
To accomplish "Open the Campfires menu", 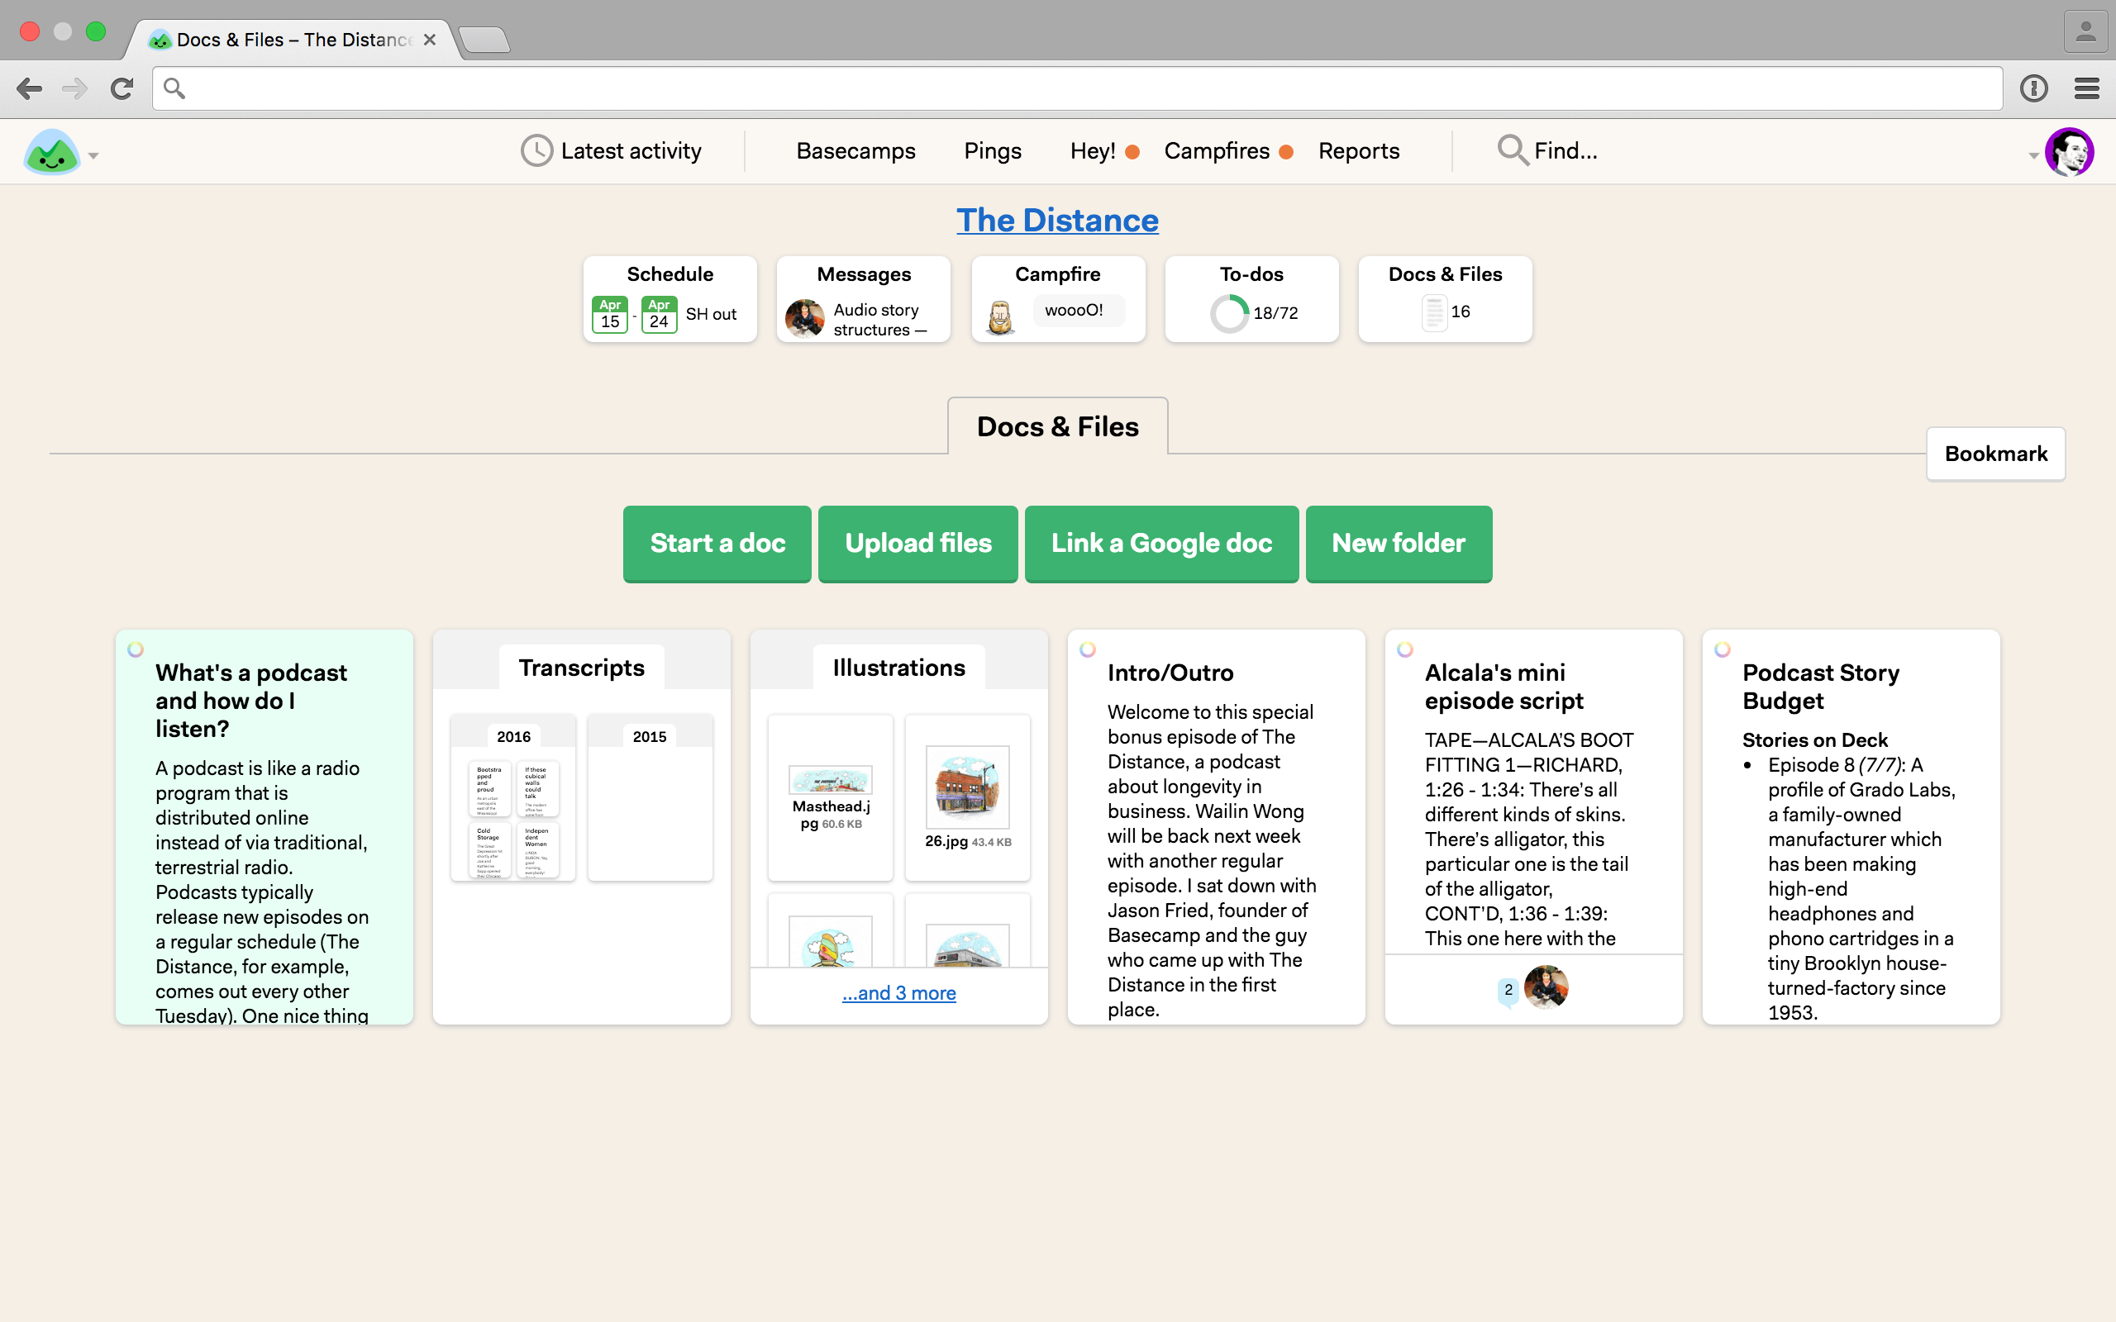I will coord(1227,151).
